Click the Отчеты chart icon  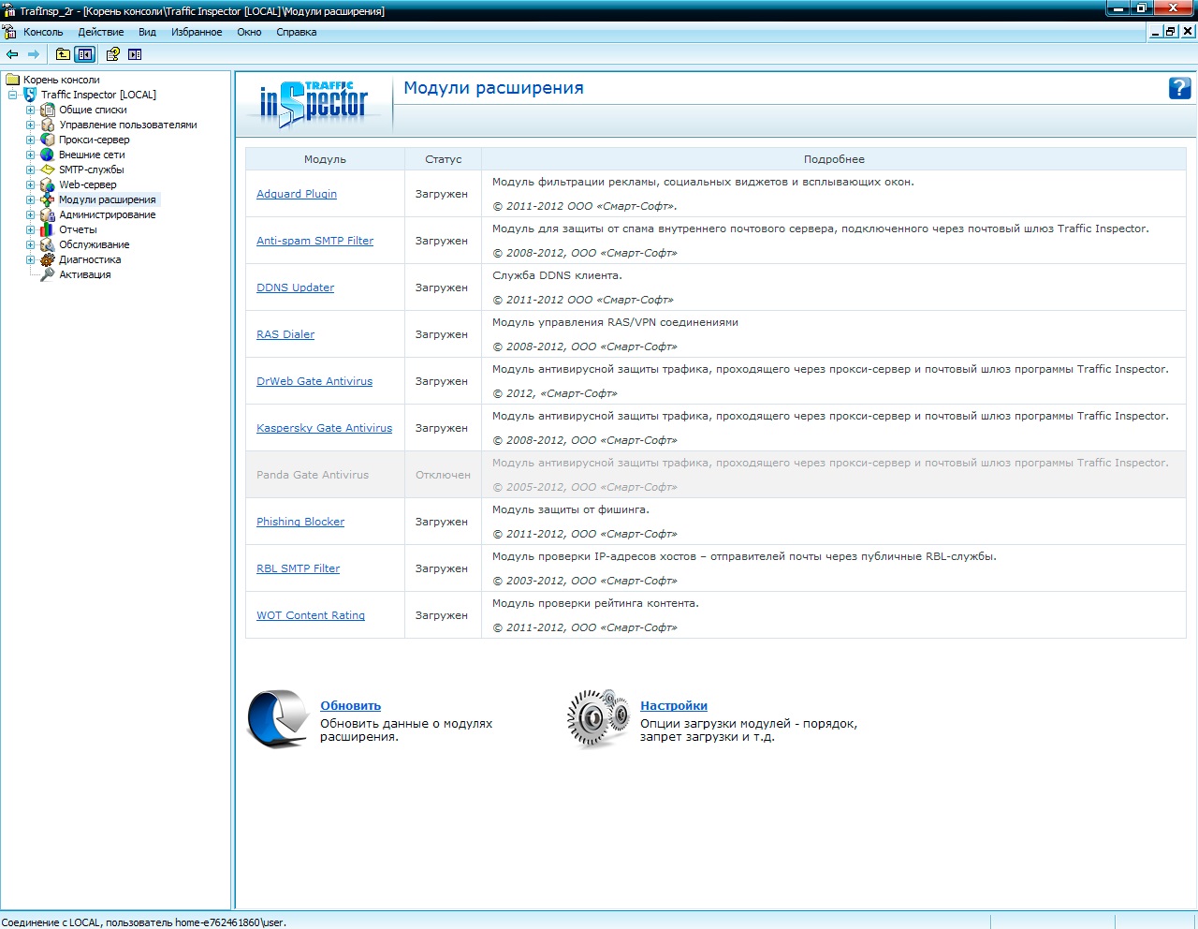pos(48,229)
